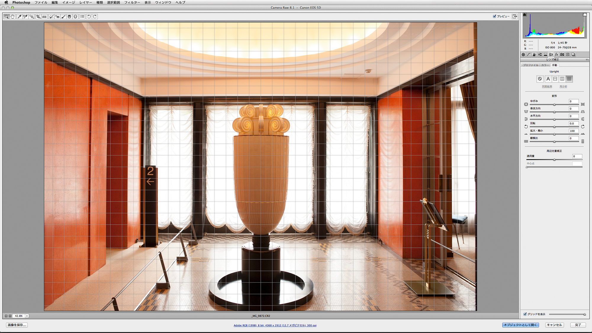
Task: Rotate image 90 degrees counterclockwise
Action: point(89,17)
